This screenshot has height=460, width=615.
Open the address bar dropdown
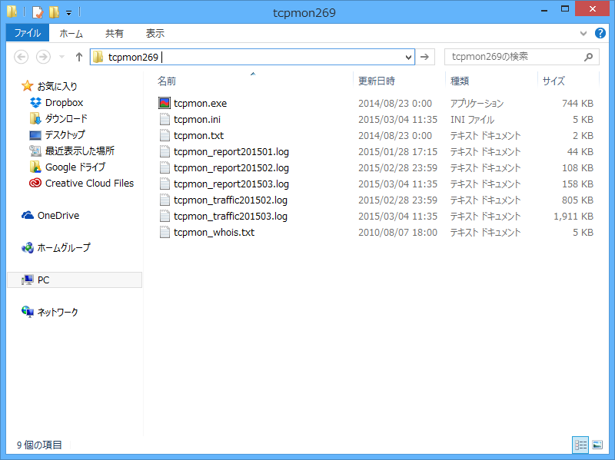tap(407, 57)
